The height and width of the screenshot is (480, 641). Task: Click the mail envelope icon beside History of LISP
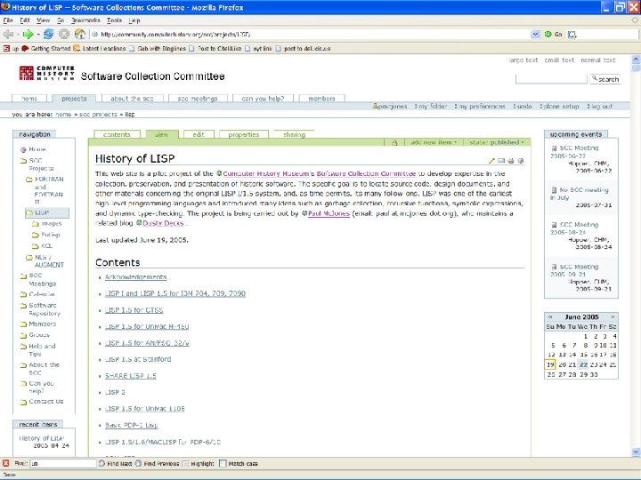tap(501, 161)
